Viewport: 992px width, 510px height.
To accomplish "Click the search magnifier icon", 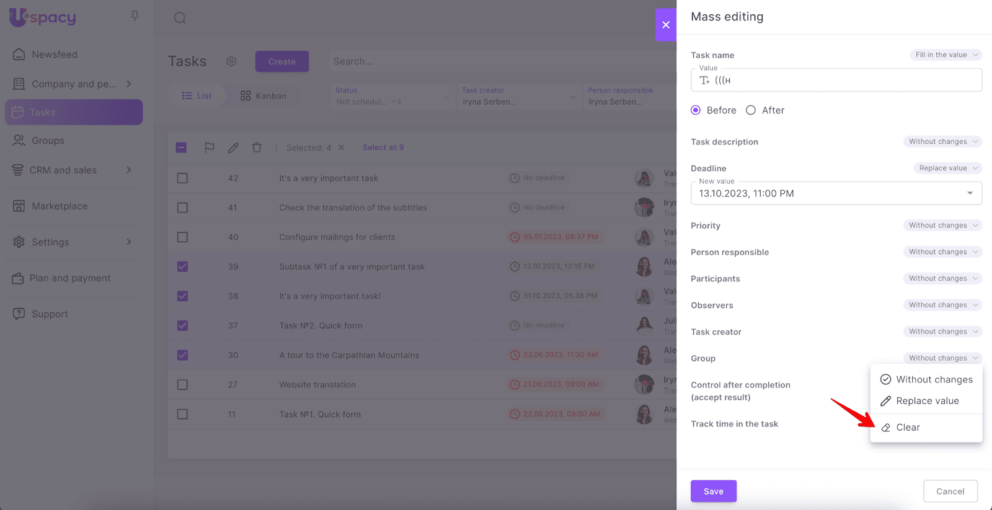I will coord(180,18).
